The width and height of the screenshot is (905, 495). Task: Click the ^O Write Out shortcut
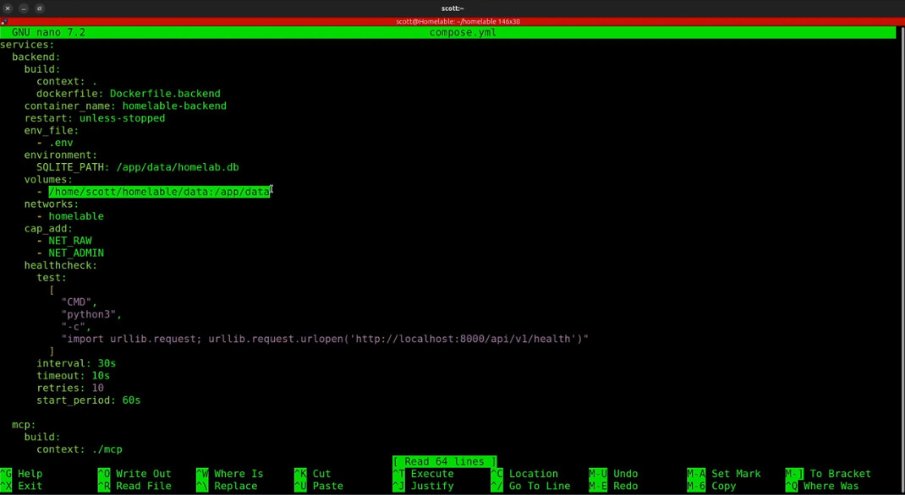click(x=134, y=474)
